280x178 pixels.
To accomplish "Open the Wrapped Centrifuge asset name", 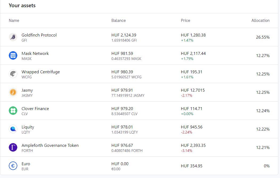I will point(41,72).
